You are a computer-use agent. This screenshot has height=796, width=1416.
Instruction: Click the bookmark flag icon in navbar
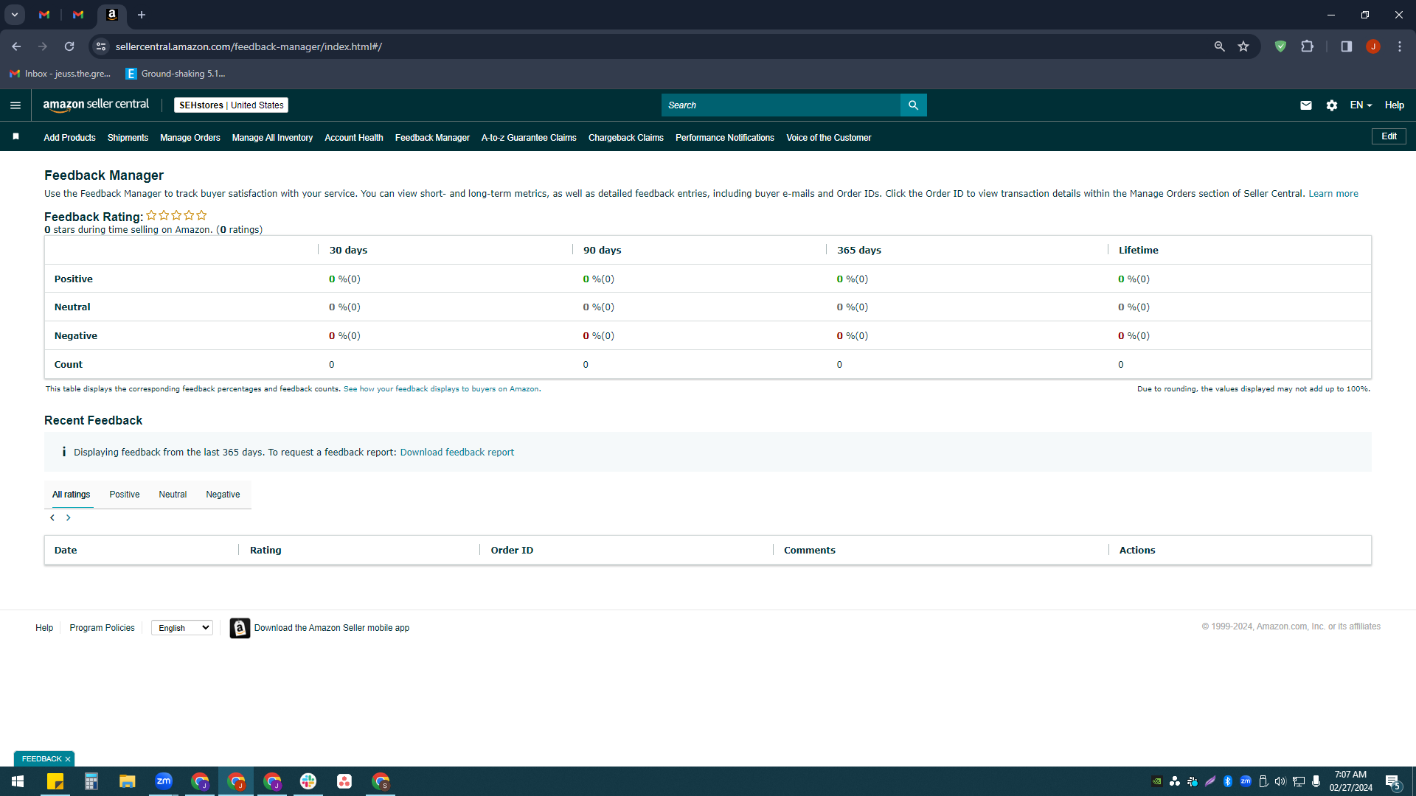click(x=16, y=137)
